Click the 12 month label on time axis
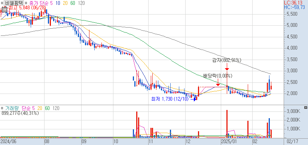The height and width of the screenshot is (145, 308). (x=188, y=141)
